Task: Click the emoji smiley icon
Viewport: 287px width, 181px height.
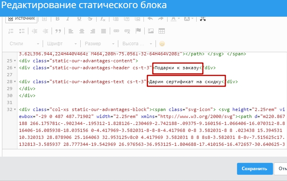Action: point(162,44)
